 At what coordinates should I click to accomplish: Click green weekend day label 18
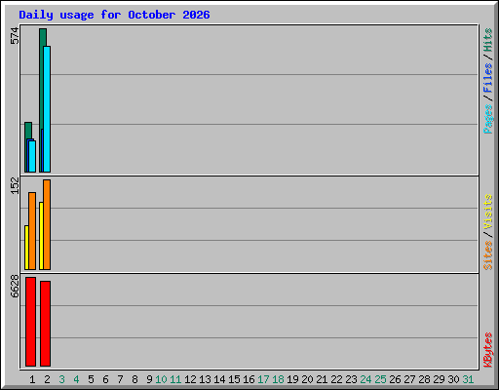coord(278,379)
